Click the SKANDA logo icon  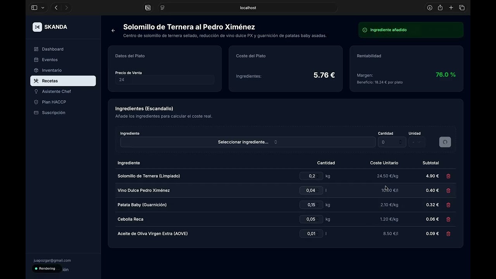tap(37, 27)
